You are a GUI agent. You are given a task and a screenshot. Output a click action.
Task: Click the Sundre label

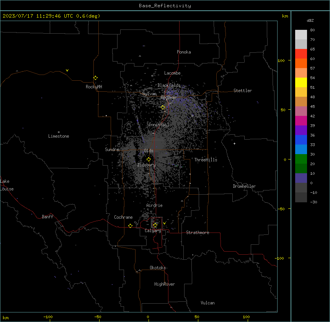pyautogui.click(x=112, y=150)
